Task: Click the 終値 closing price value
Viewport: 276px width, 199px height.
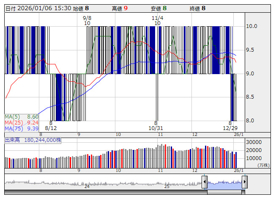Action: tap(203, 8)
